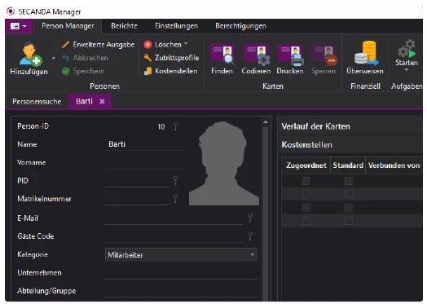Viewport: 427px width, 304px height.
Task: Click the key icon beside Person-ID
Action: point(175,126)
